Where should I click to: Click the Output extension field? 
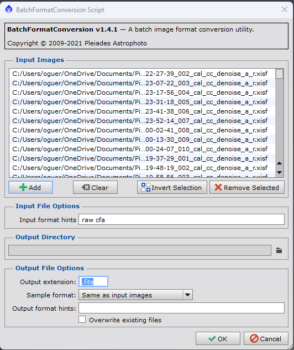[93, 281]
